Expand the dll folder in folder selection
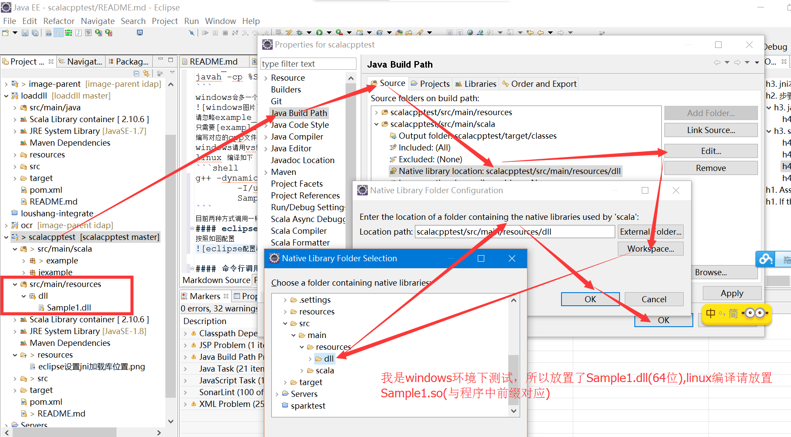Screen dimensions: 791x437 (310, 359)
